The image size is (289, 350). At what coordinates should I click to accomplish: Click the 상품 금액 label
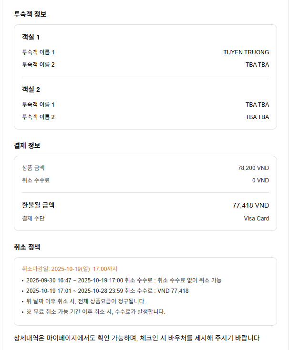pos(33,168)
